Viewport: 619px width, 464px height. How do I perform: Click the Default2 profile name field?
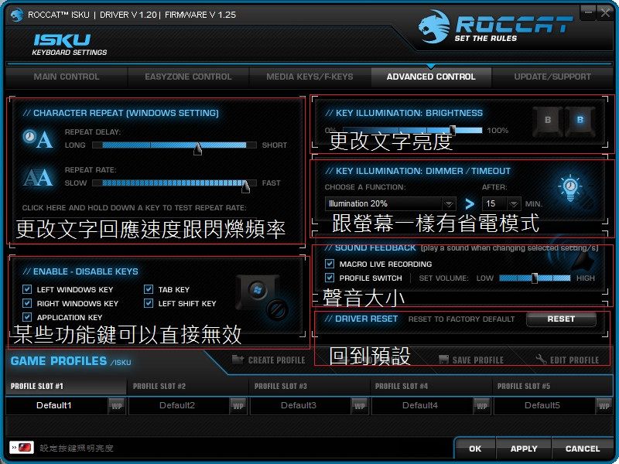tap(180, 405)
